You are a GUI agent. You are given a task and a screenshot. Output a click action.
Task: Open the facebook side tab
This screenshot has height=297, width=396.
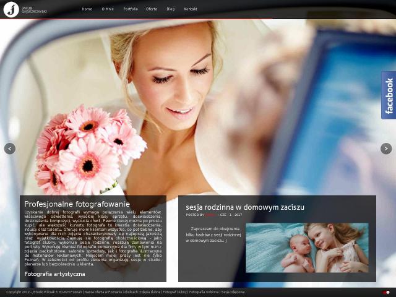(389, 95)
